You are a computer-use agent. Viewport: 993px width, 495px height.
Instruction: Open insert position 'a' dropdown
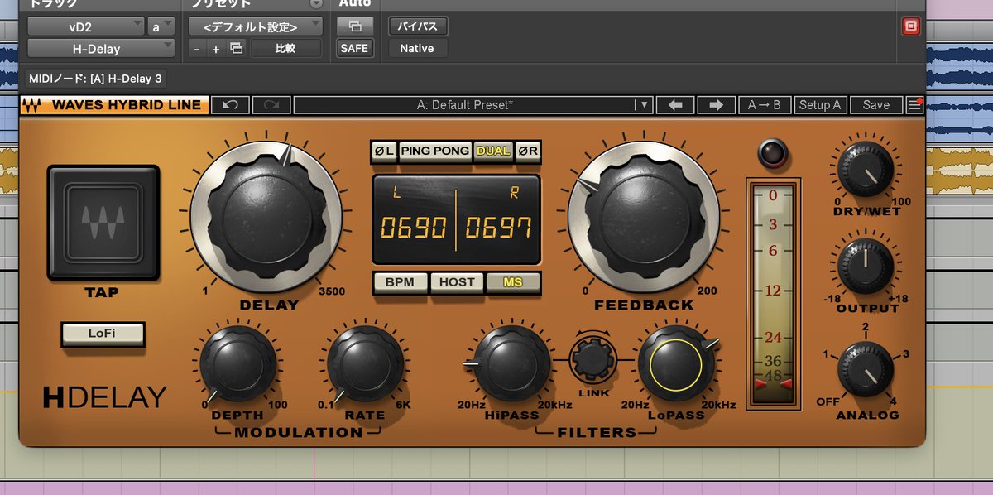[x=161, y=26]
